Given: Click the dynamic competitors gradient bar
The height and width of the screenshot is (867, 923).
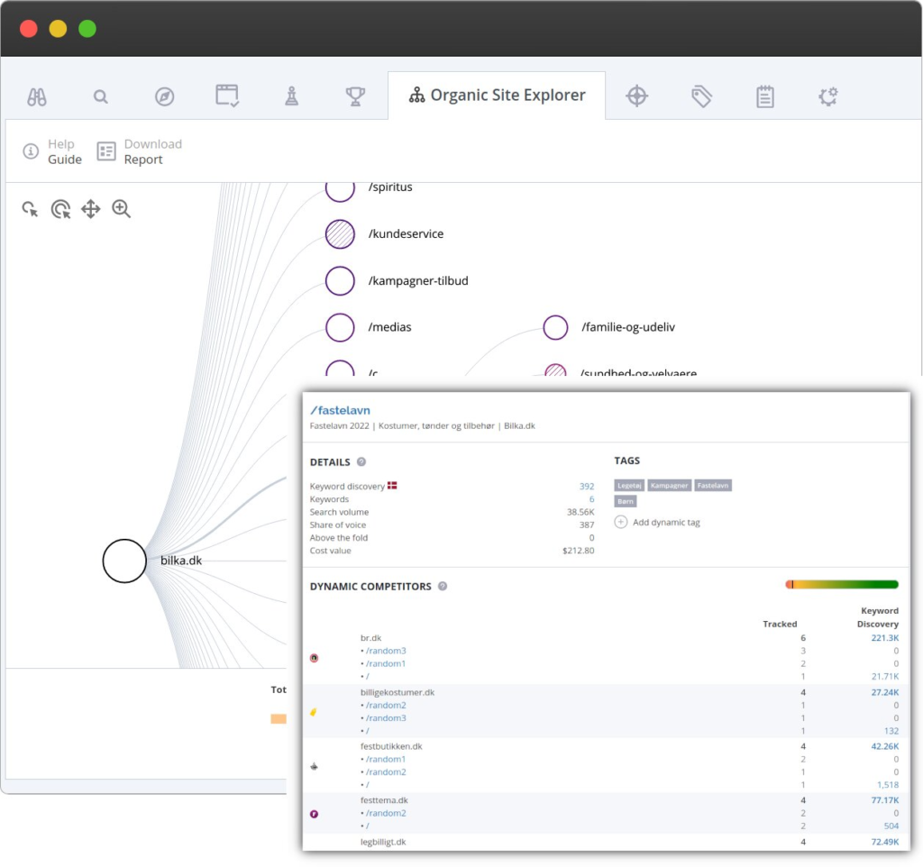Looking at the screenshot, I should click(x=842, y=585).
